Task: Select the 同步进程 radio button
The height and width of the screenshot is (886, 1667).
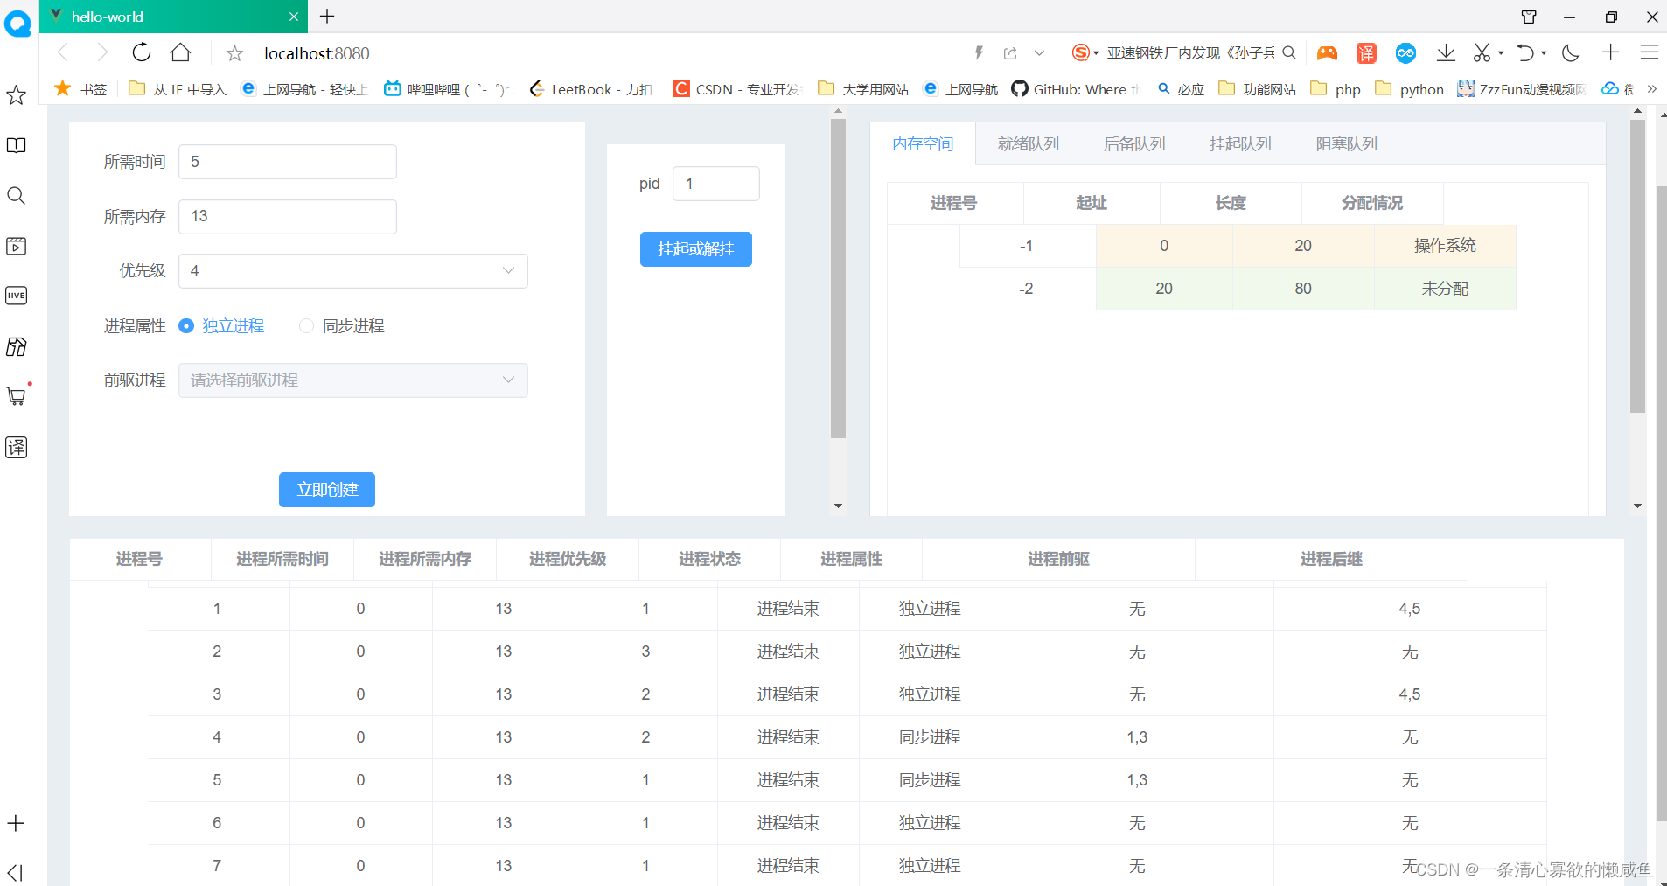Action: click(x=306, y=325)
